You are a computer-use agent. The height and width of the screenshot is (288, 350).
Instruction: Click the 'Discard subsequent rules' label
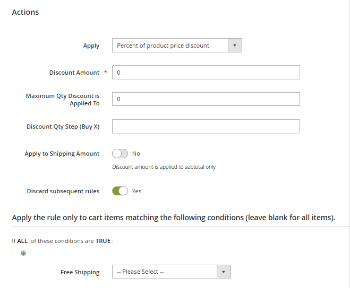point(63,191)
